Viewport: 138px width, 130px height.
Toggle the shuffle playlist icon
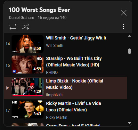(x=26, y=27)
